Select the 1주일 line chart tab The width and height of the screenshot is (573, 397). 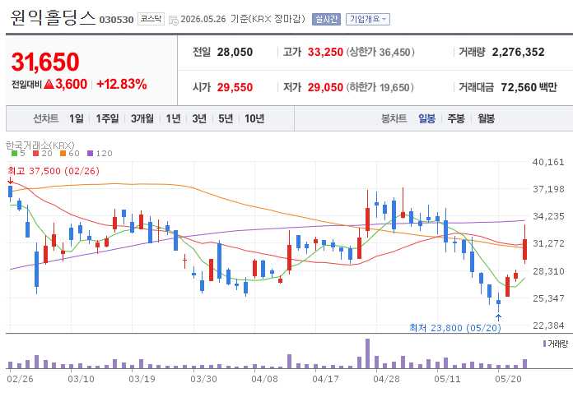pyautogui.click(x=107, y=118)
